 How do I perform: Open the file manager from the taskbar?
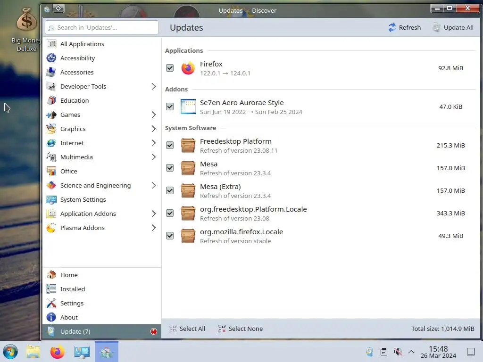point(33,352)
